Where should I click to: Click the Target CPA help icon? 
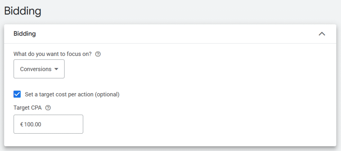click(x=48, y=108)
